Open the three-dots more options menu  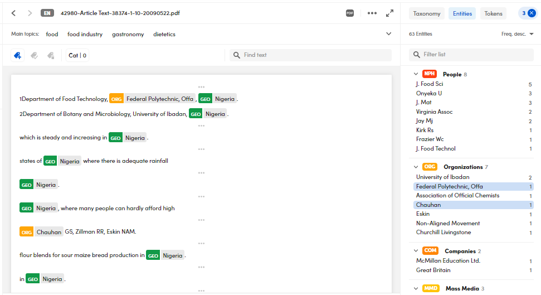click(372, 13)
